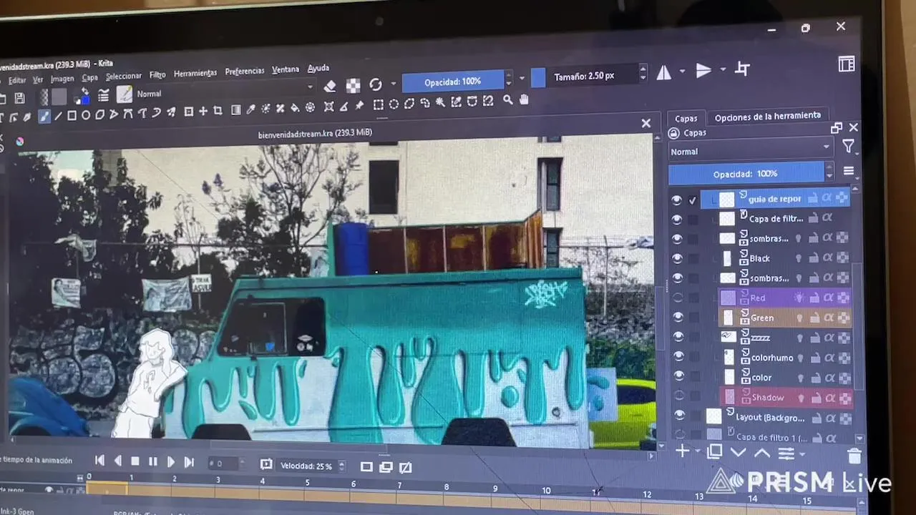Image resolution: width=916 pixels, height=515 pixels.
Task: Stop the animation playback
Action: 135,462
